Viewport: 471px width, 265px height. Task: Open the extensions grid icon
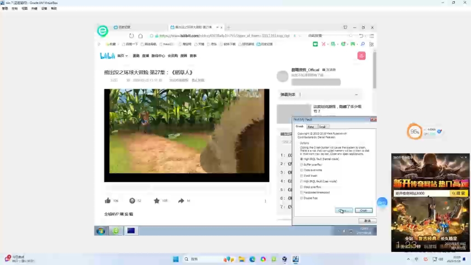pyautogui.click(x=372, y=44)
